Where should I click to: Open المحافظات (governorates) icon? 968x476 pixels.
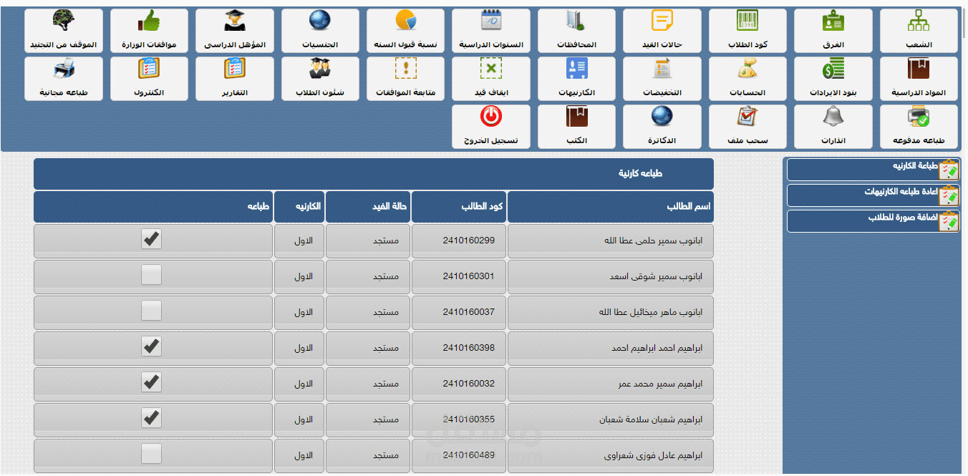tap(576, 30)
